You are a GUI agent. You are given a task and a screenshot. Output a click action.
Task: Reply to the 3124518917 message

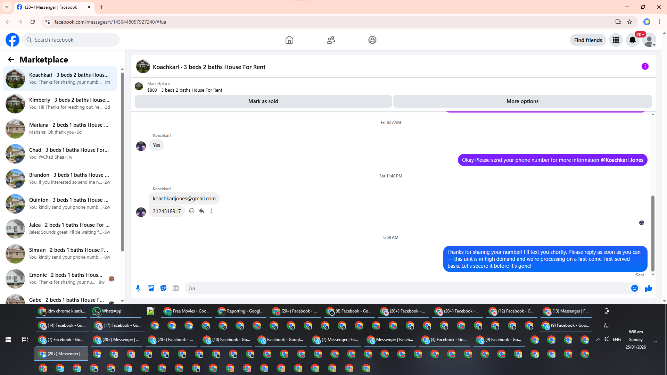pos(201,211)
